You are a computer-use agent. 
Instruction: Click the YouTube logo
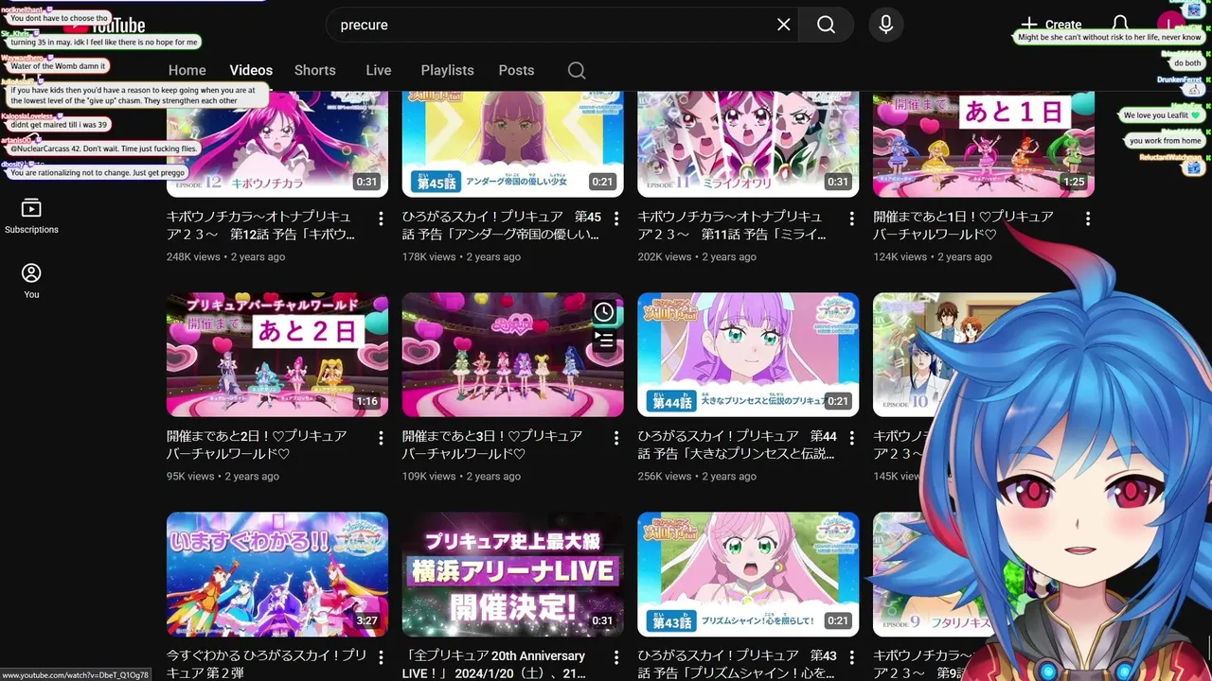[104, 26]
